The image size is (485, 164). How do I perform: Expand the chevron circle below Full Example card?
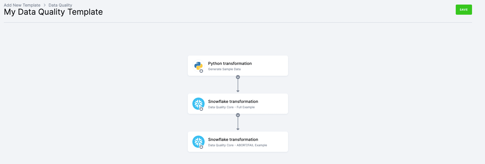(238, 115)
